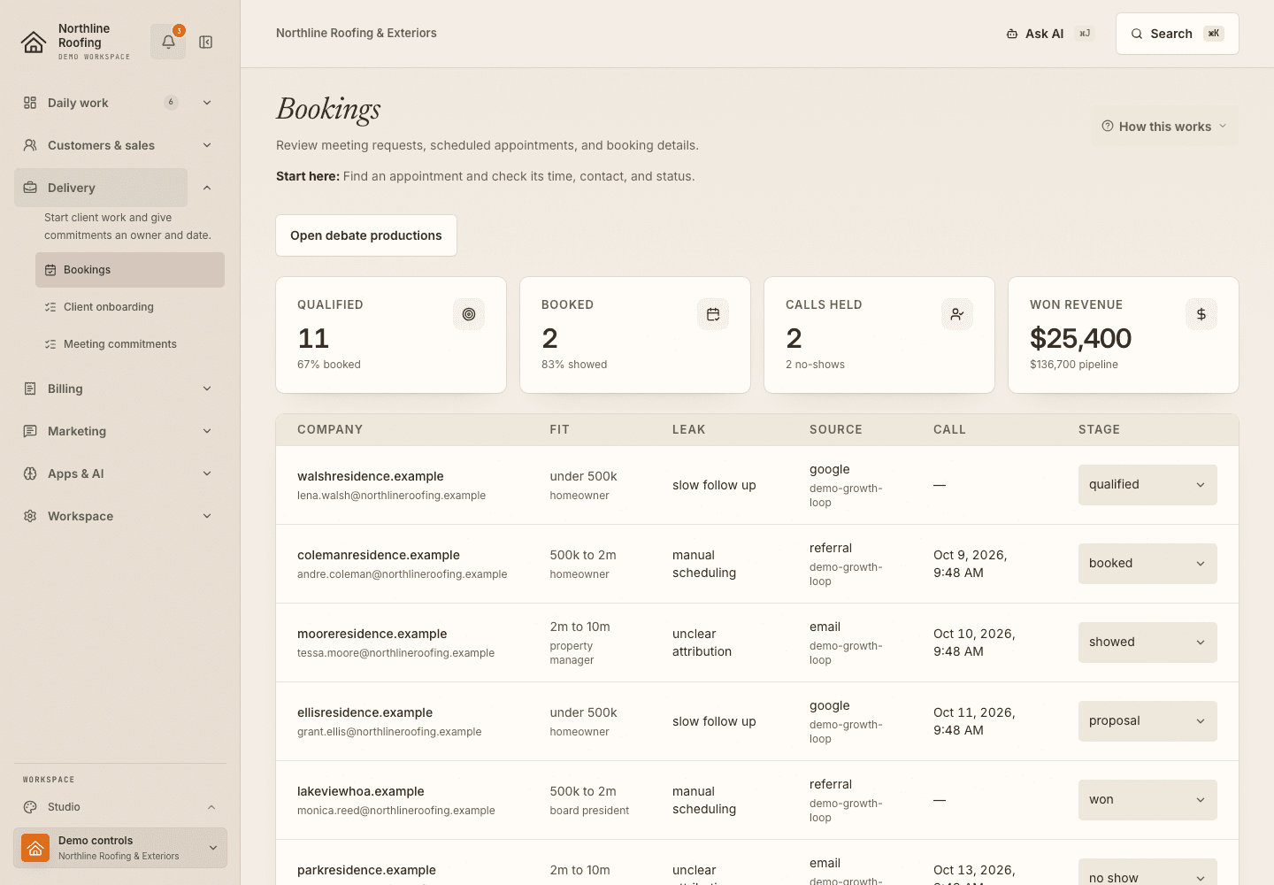Viewport: 1274px width, 885px height.
Task: Click the Apps & AI globe icon
Action: click(30, 473)
